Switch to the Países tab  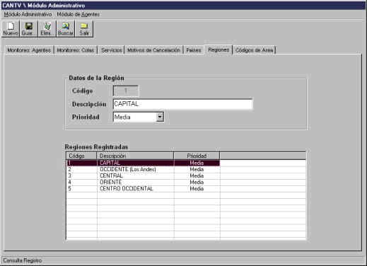point(194,50)
